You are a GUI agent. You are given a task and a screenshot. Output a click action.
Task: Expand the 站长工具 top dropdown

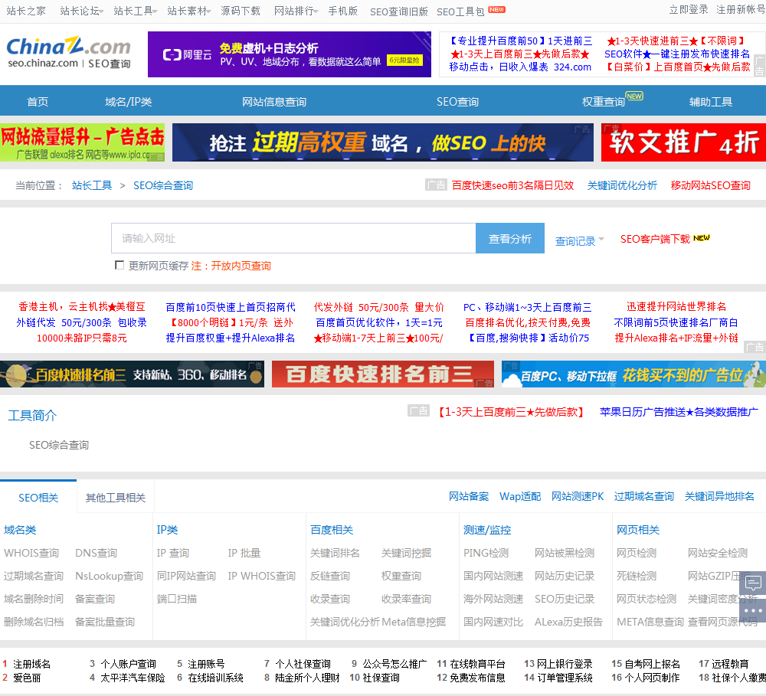coord(135,11)
